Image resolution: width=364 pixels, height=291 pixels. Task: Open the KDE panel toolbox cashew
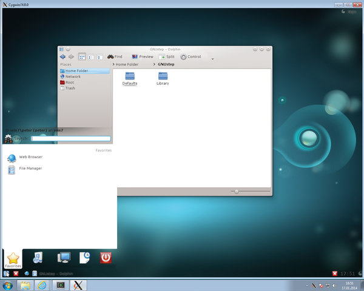(360, 273)
